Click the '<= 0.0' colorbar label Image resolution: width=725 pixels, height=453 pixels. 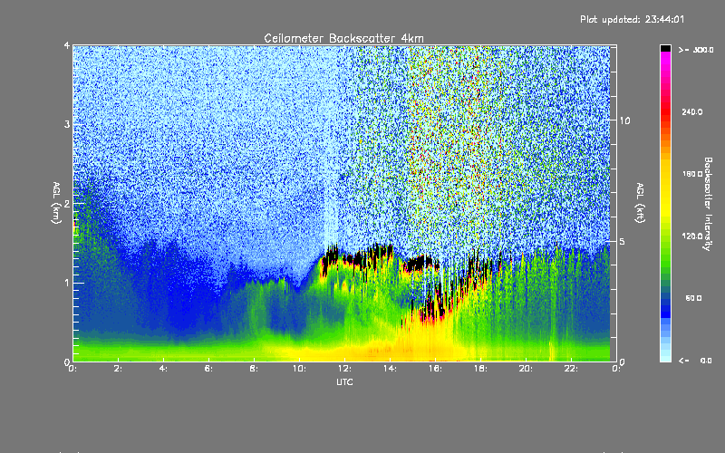695,361
